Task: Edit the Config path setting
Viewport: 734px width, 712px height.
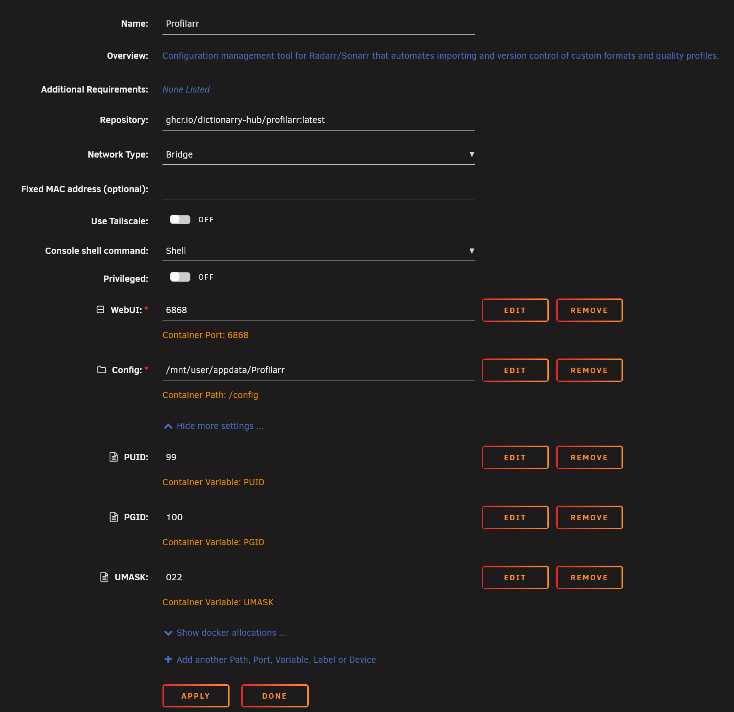Action: coord(515,370)
